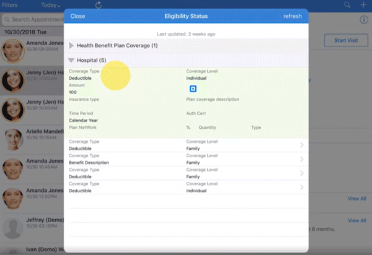This screenshot has height=255, width=372.
Task: Click the info circle icon
Action: [x=364, y=20]
